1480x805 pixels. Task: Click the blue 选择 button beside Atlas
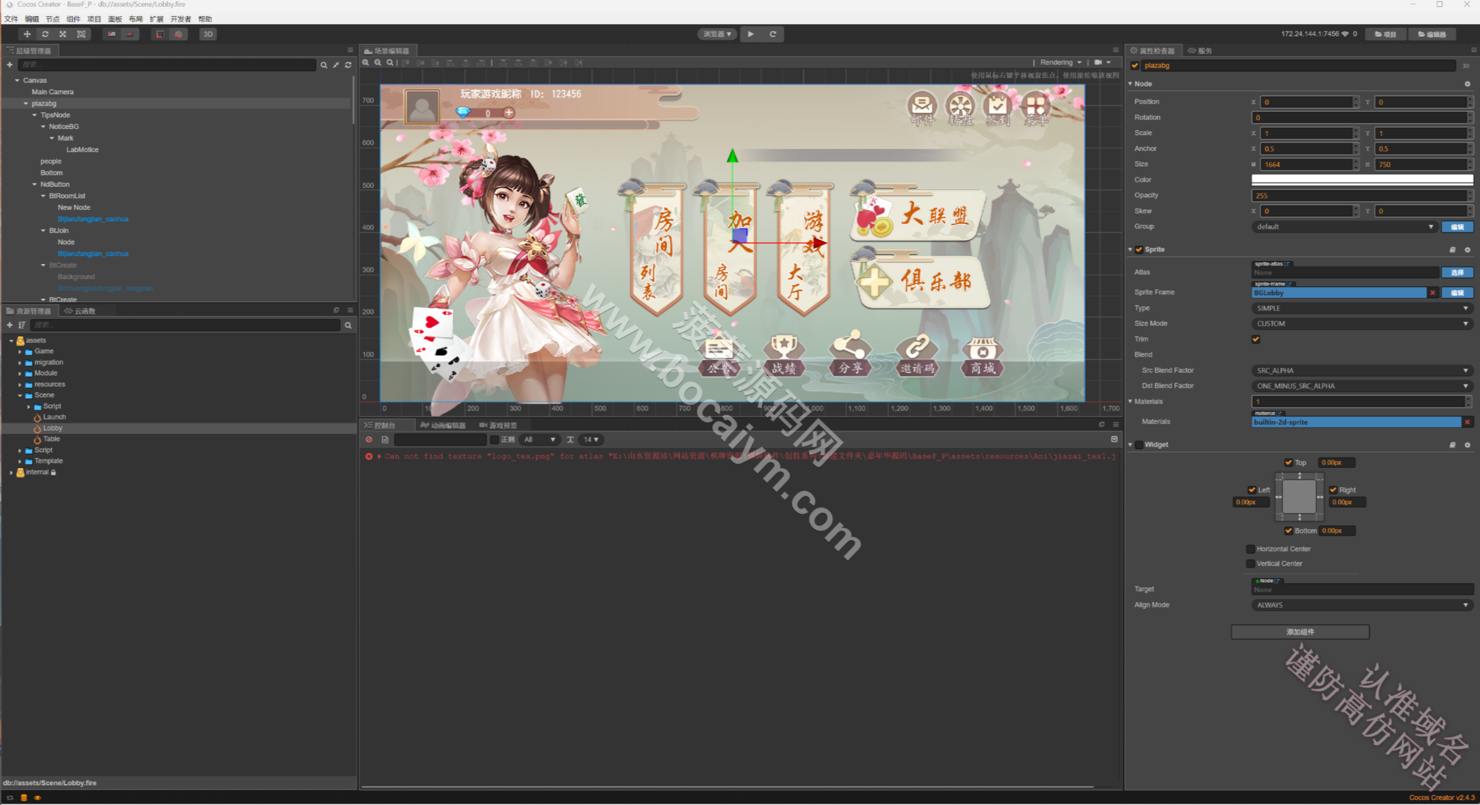click(x=1457, y=272)
